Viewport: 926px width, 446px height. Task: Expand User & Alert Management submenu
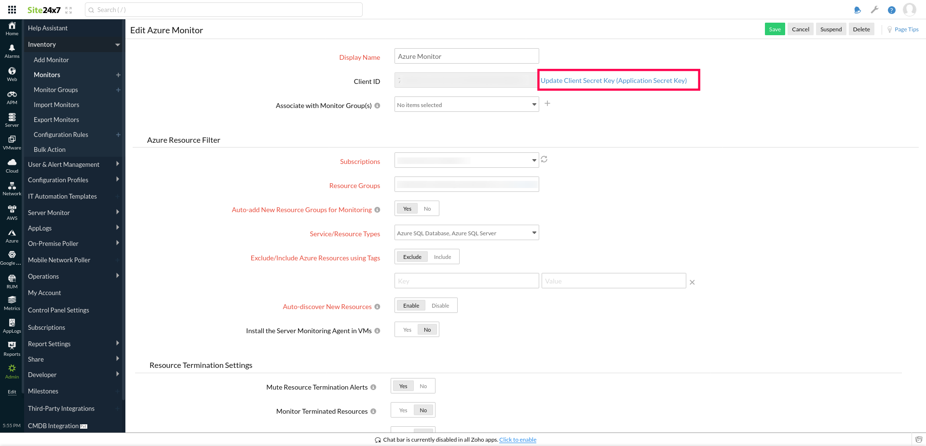point(117,164)
